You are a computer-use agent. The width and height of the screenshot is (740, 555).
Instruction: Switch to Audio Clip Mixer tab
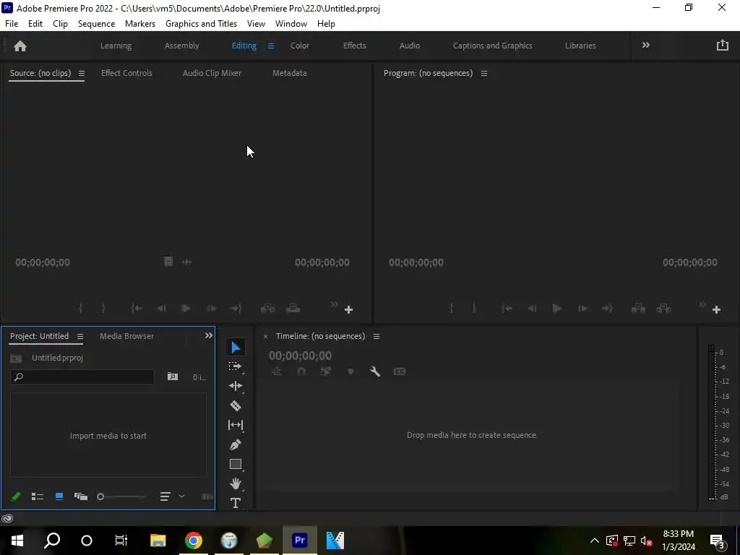(x=212, y=73)
